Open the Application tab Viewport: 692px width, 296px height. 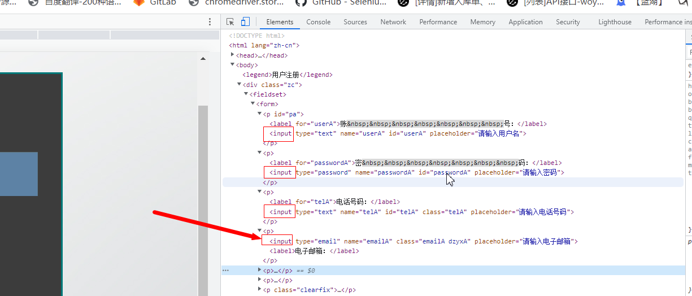[x=525, y=22]
